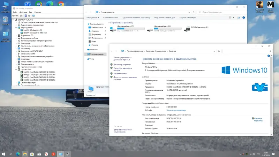Toggle the preview pane icon in Explorer
The height and width of the screenshot is (157, 279).
(238, 18)
